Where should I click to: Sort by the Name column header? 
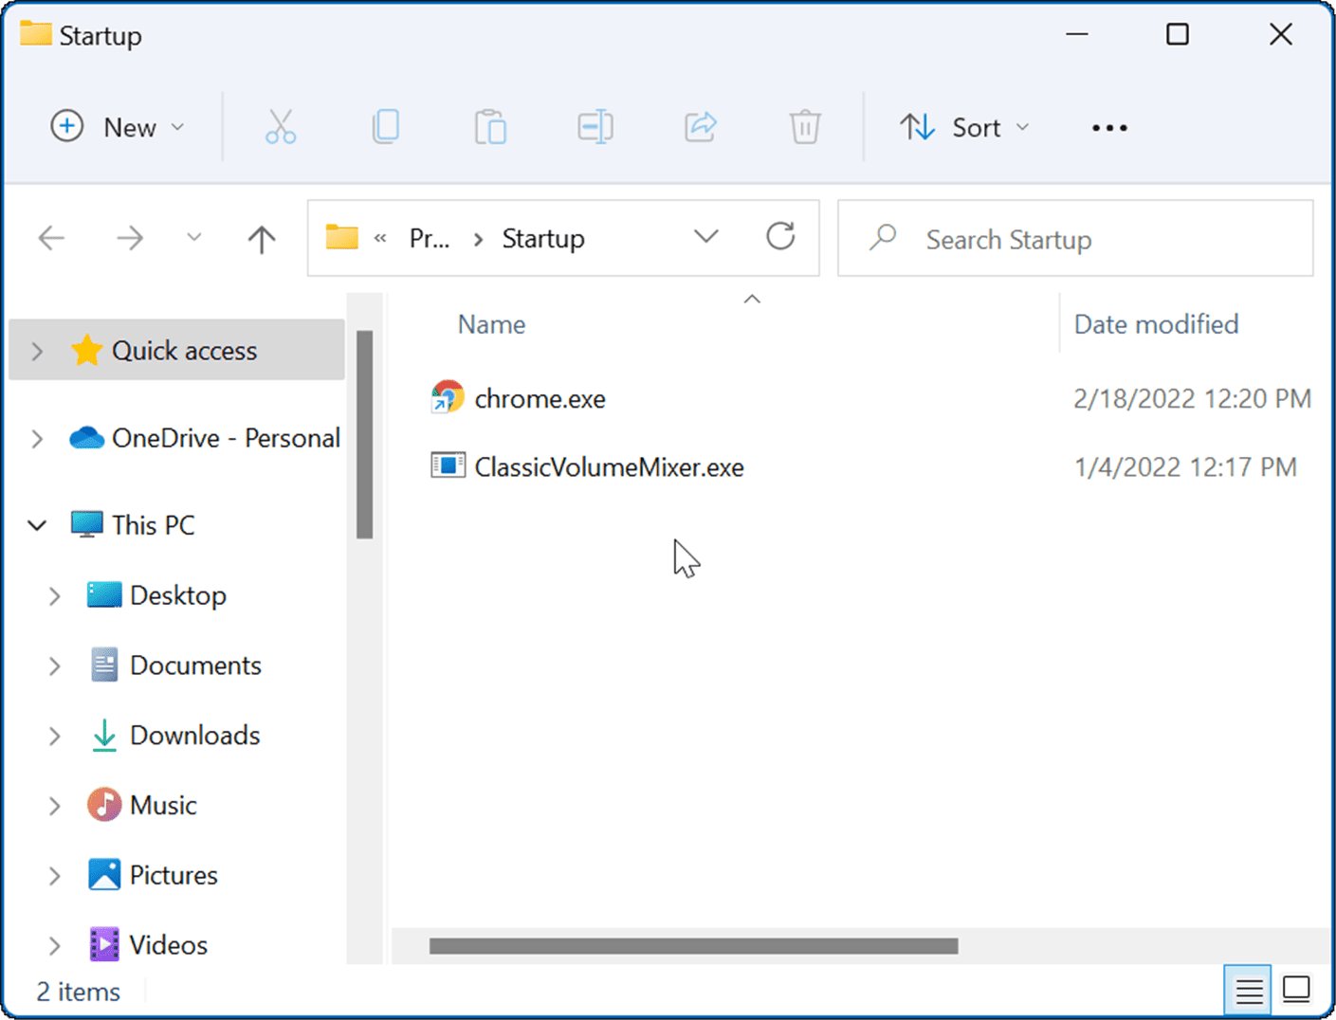[x=491, y=324]
